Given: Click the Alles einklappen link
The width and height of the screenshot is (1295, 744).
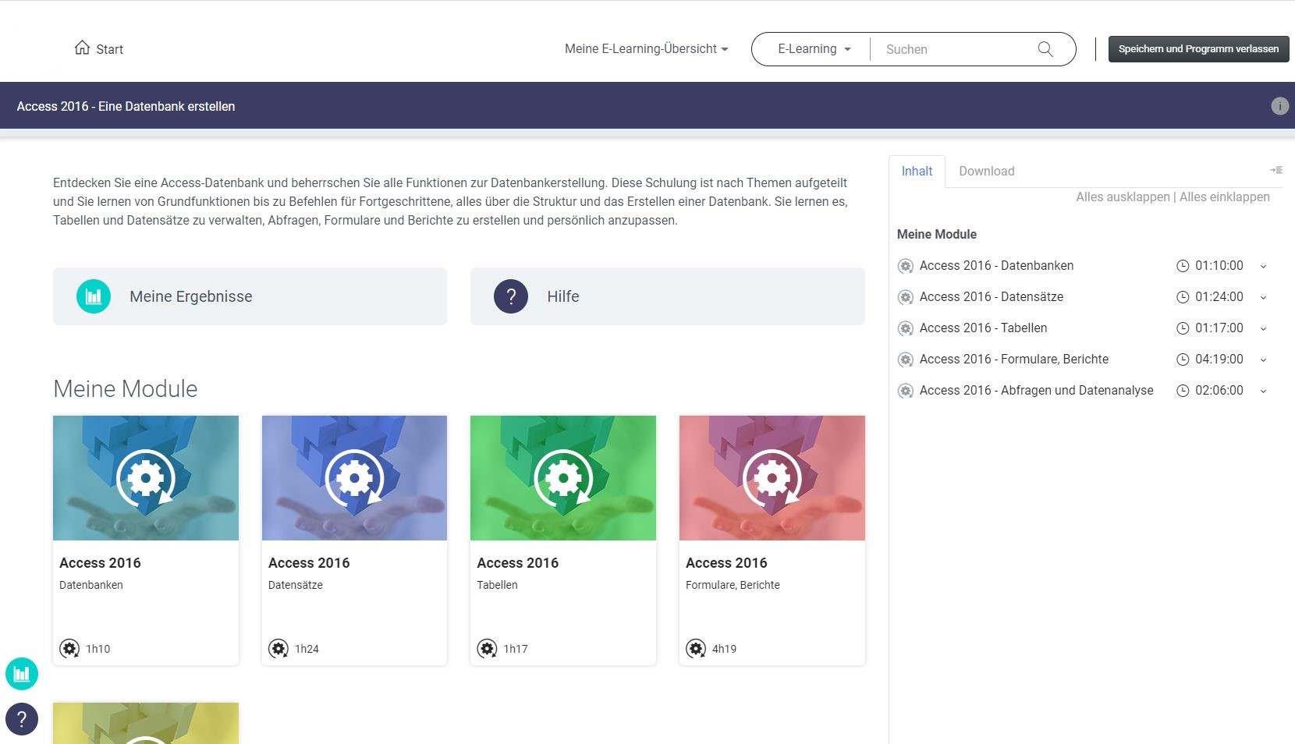Looking at the screenshot, I should coord(1224,197).
